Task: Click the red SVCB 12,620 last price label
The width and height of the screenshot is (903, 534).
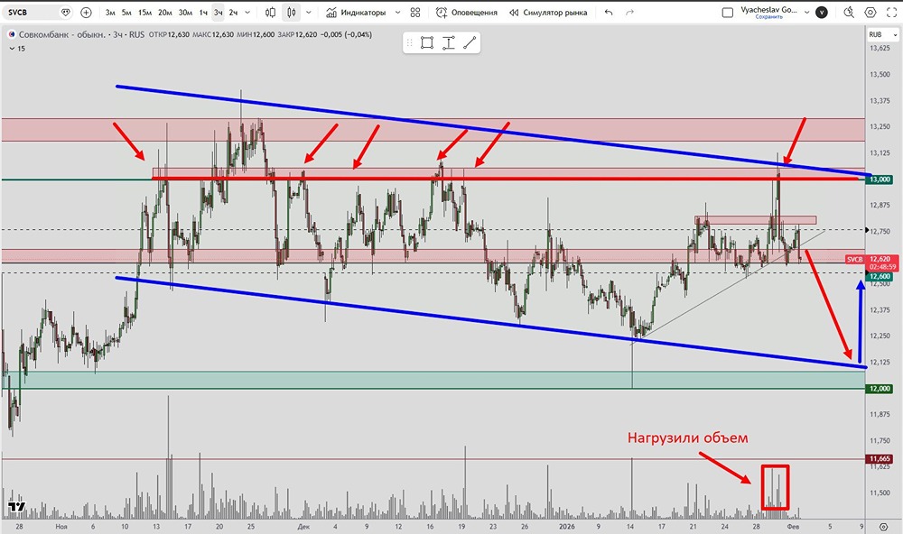Action: click(872, 262)
